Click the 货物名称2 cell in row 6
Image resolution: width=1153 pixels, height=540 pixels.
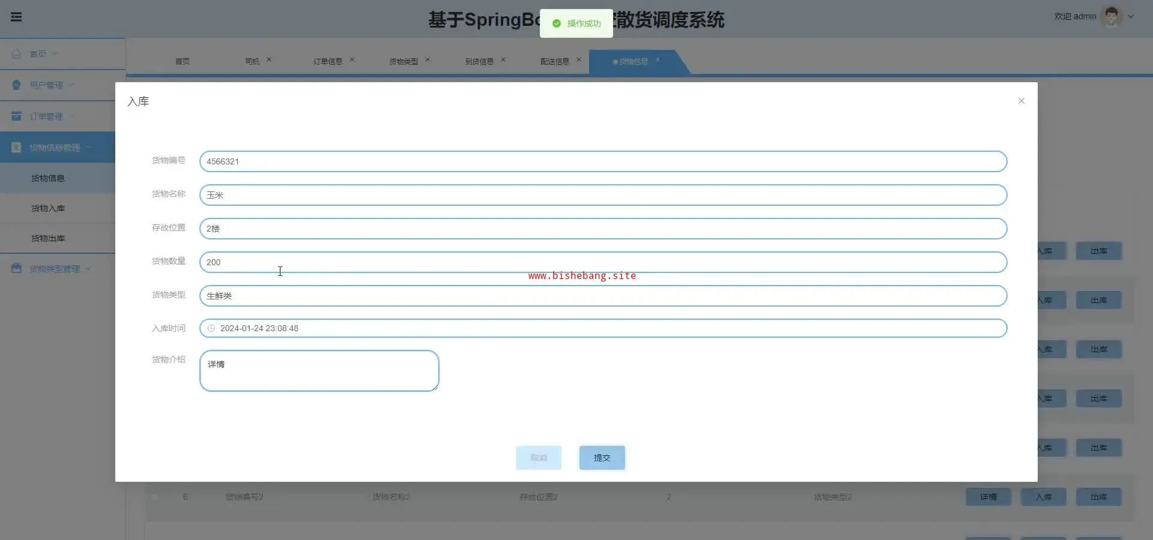pos(392,497)
